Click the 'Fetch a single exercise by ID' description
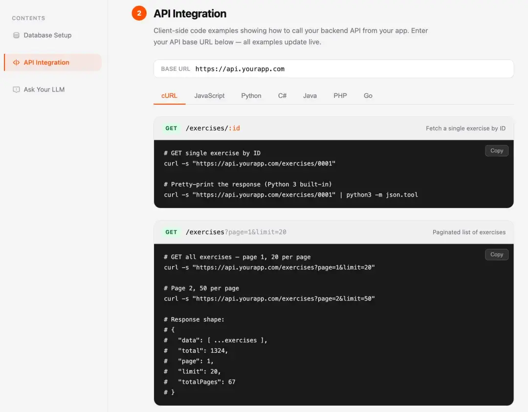Viewport: 528px width, 412px height. [465, 129]
